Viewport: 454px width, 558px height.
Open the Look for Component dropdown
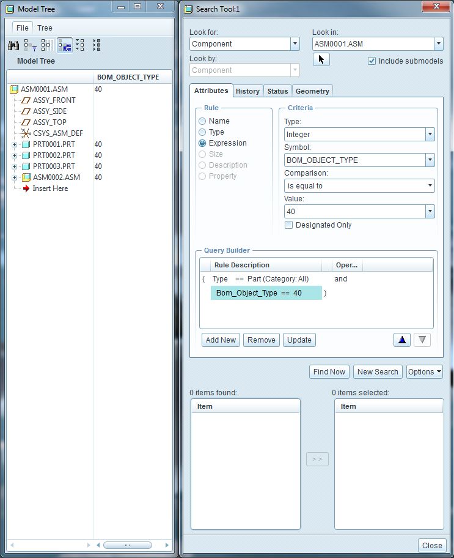point(295,44)
